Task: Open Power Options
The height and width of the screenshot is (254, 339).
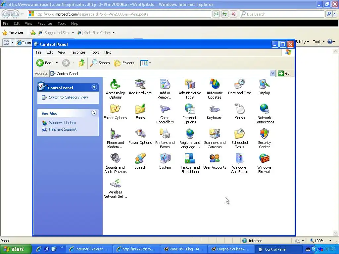Action: [140, 137]
